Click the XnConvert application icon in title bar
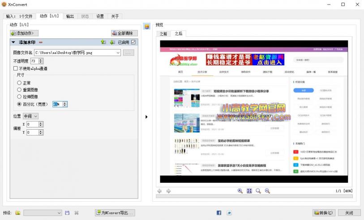The image size is (364, 220). pyautogui.click(x=4, y=4)
